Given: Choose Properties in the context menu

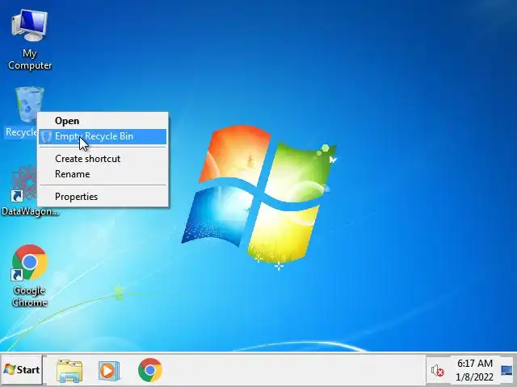Looking at the screenshot, I should pos(103,197).
